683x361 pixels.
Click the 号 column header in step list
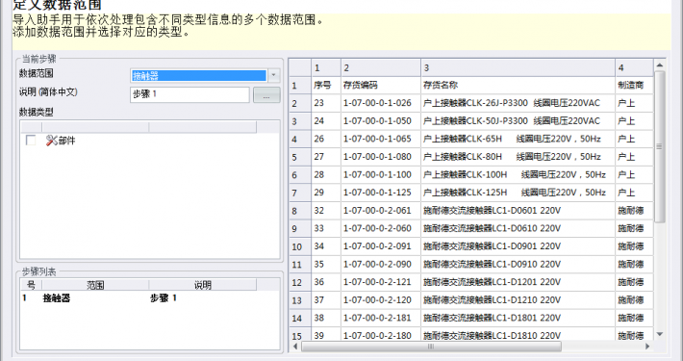pos(31,285)
